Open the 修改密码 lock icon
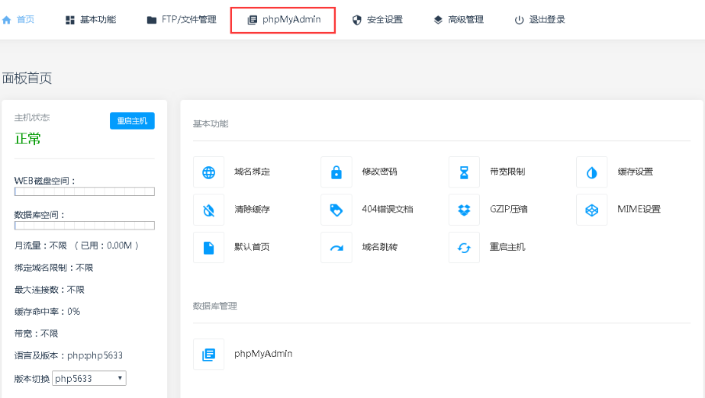This screenshot has width=705, height=398. (336, 172)
